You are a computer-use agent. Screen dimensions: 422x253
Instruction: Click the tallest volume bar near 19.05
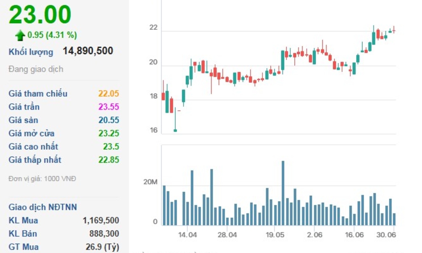coord(283,193)
